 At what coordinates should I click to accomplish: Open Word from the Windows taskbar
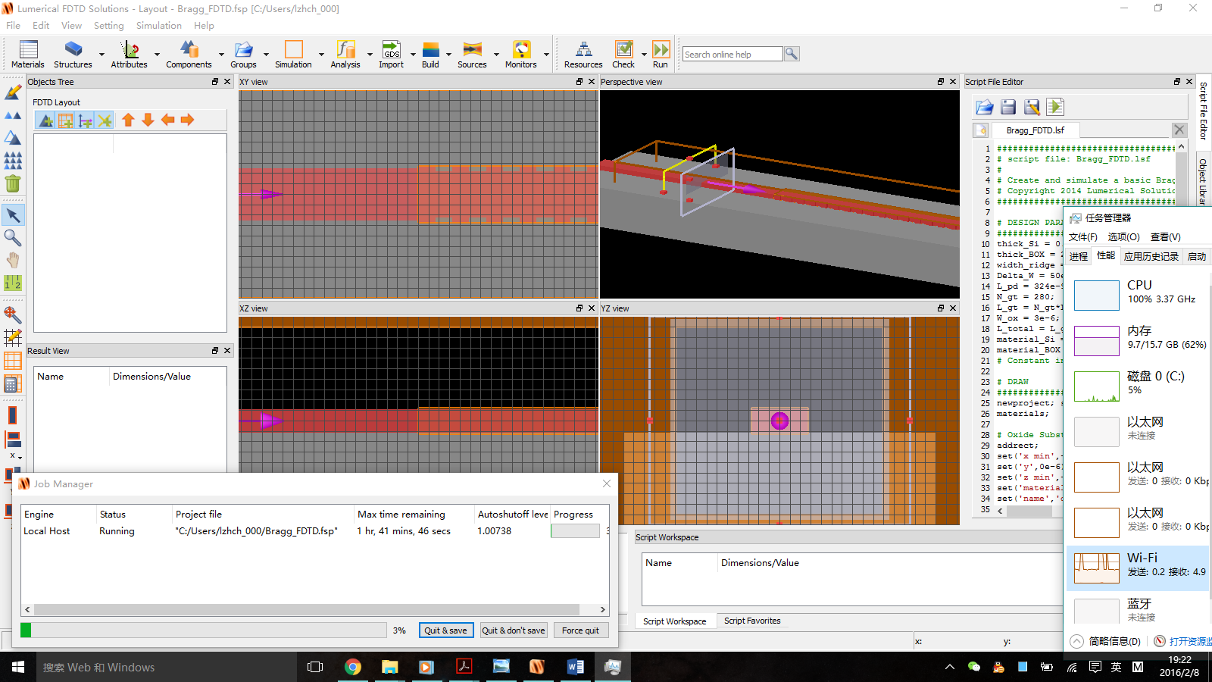coord(575,667)
